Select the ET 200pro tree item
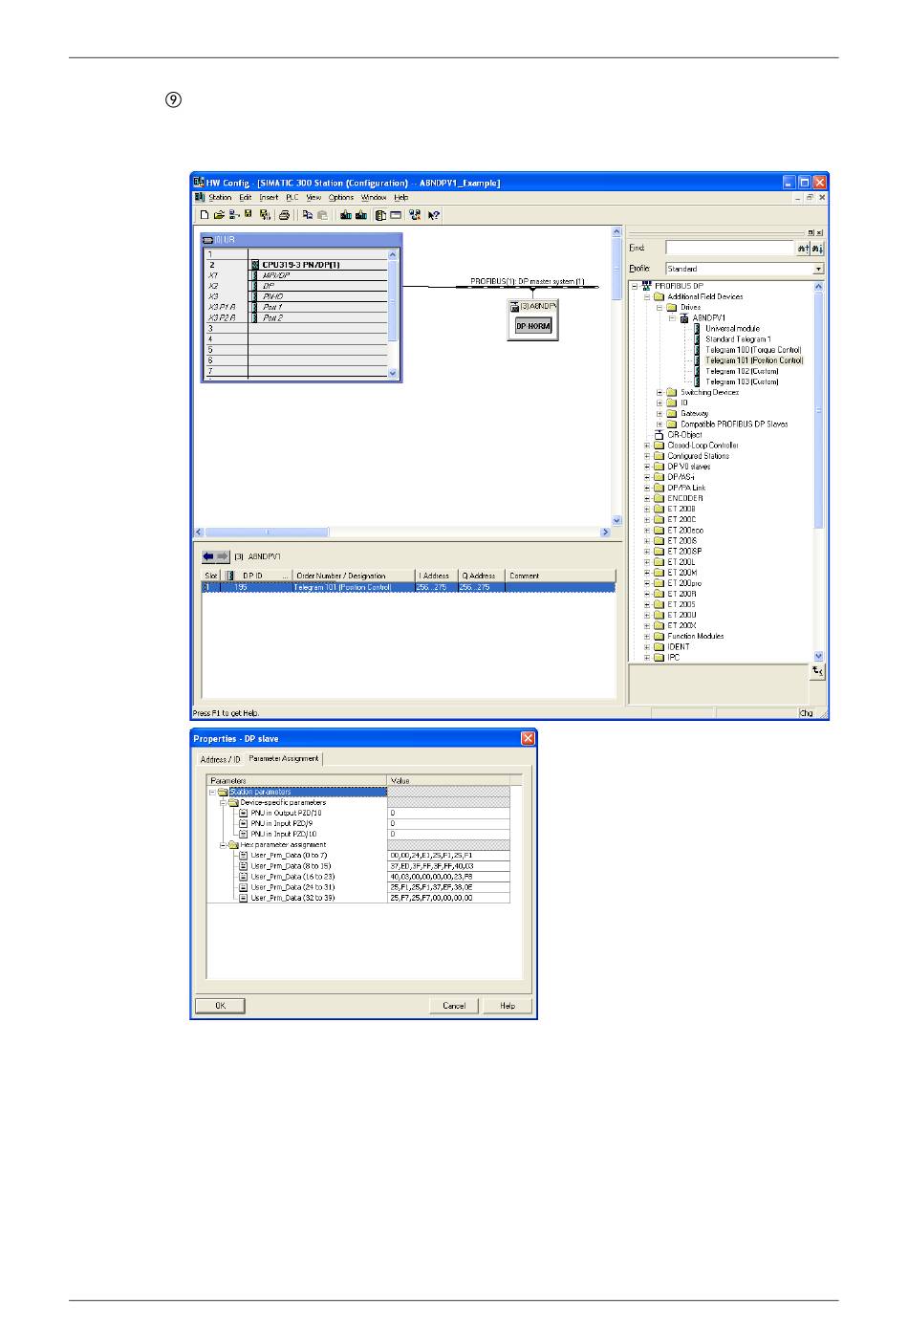Image resolution: width=908 pixels, height=1327 pixels. click(x=684, y=583)
